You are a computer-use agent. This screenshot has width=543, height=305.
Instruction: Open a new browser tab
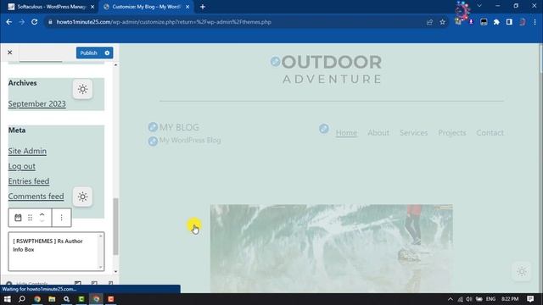click(203, 7)
